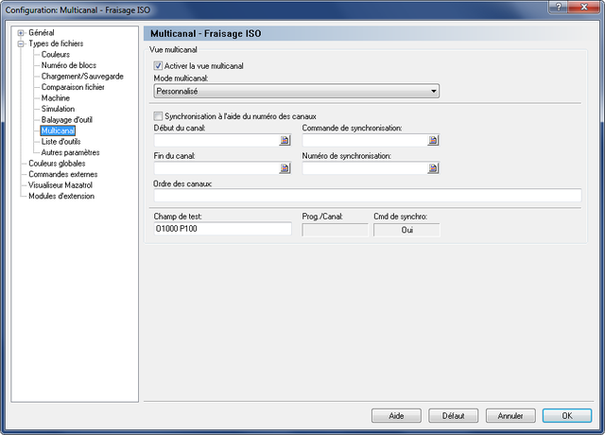The height and width of the screenshot is (435, 605).
Task: Confirm with the OK button
Action: tap(567, 416)
